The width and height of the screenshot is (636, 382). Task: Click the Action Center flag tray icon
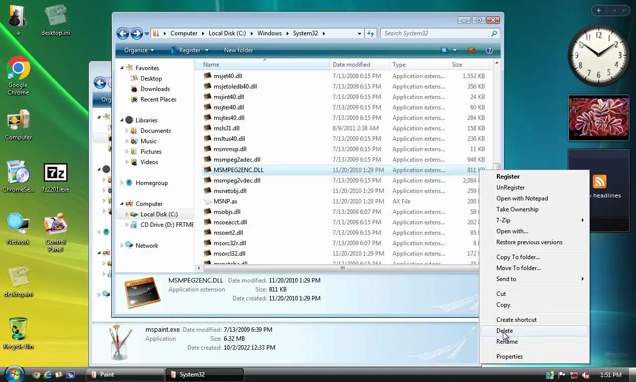point(562,375)
